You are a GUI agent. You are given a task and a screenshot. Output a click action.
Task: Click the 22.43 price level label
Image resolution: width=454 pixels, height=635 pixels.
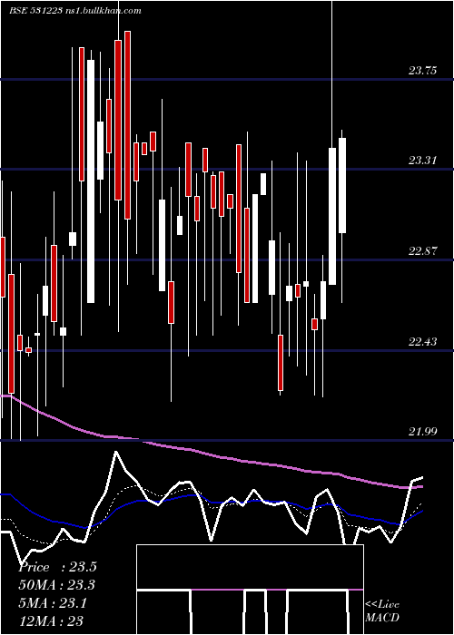click(x=422, y=342)
